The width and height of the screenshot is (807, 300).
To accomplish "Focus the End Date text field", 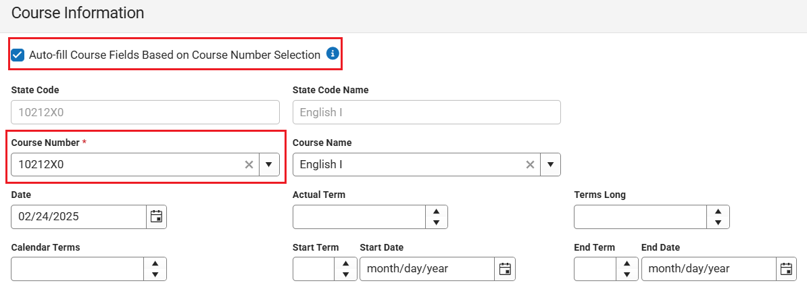I will pyautogui.click(x=708, y=269).
